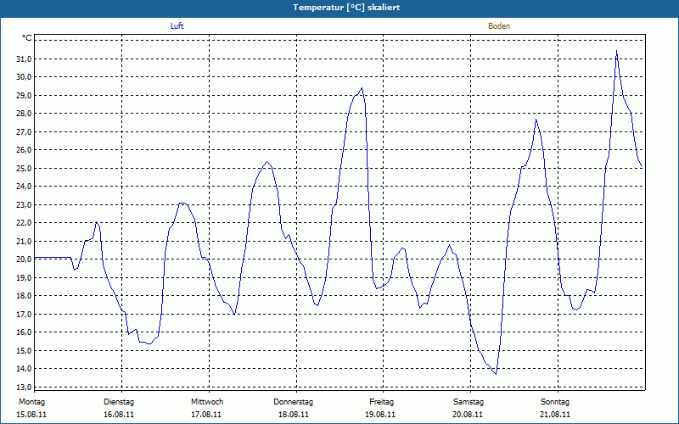Click the Samstag day label
679x424 pixels.
pyautogui.click(x=469, y=402)
